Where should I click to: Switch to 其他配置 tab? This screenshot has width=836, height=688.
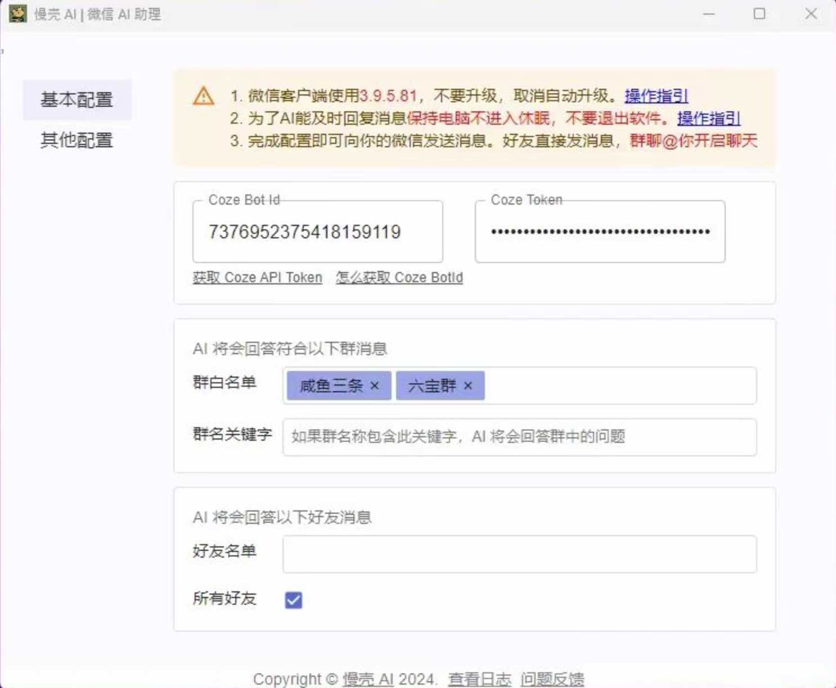[77, 140]
